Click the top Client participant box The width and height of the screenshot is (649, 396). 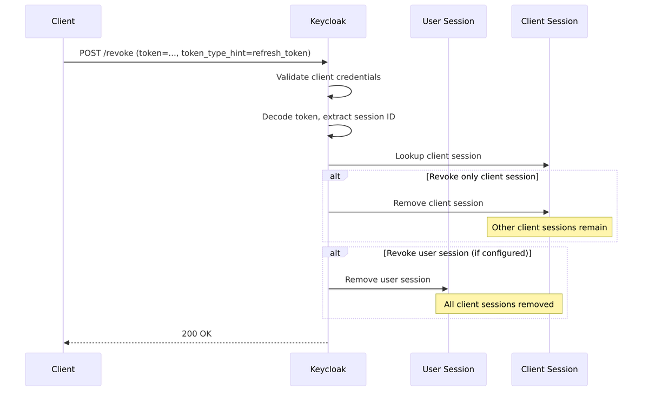point(63,22)
